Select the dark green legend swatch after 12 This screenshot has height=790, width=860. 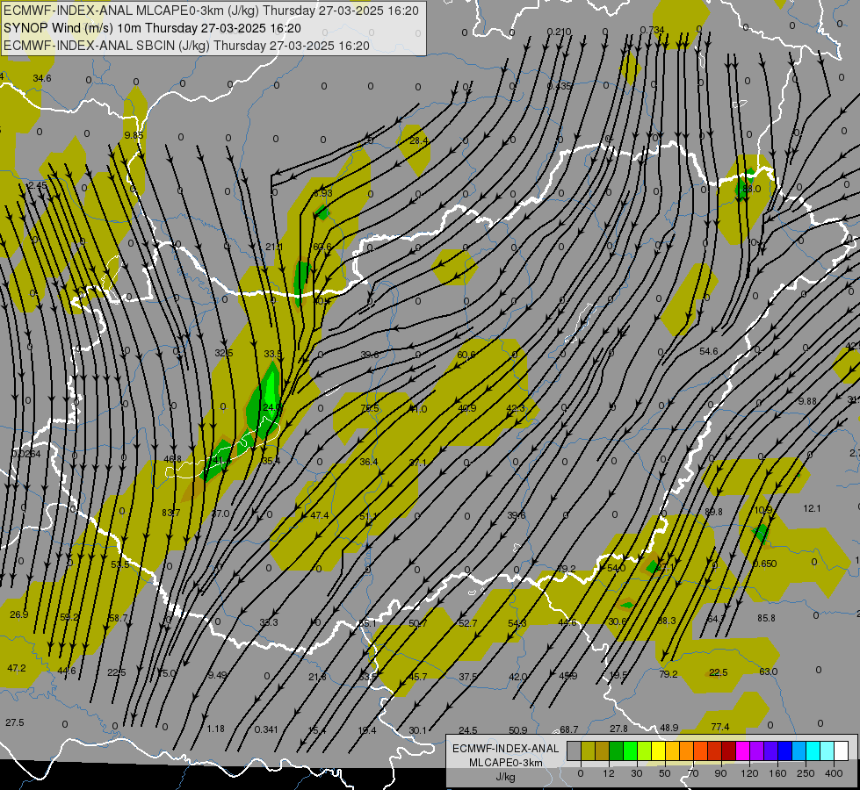pyautogui.click(x=616, y=751)
